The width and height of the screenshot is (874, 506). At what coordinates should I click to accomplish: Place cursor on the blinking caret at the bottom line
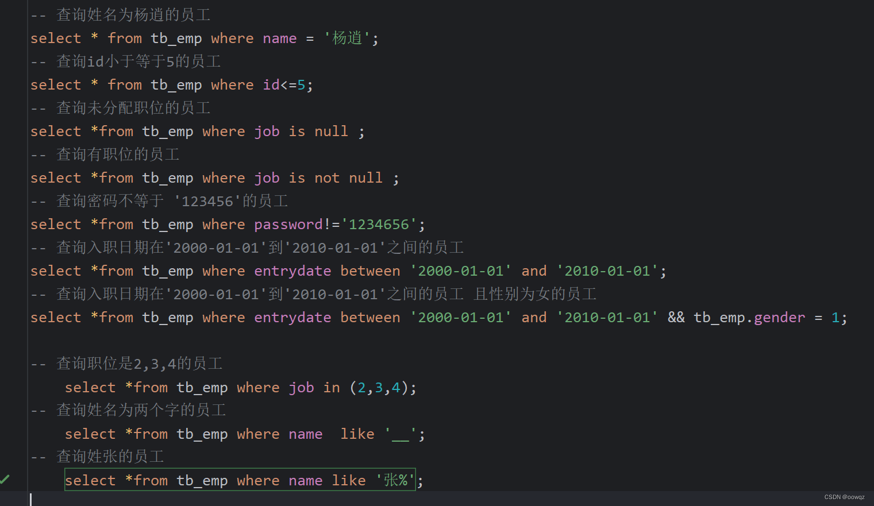30,500
